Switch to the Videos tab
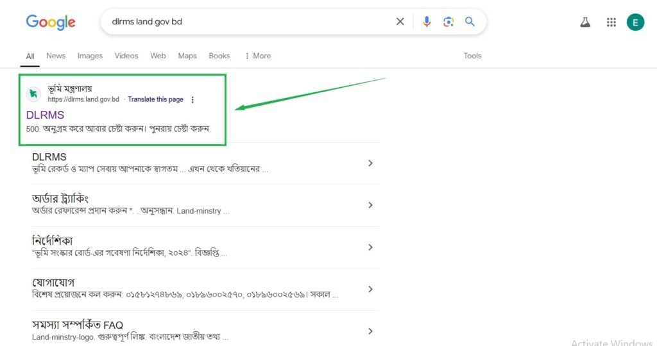Image resolution: width=657 pixels, height=346 pixels. [126, 56]
